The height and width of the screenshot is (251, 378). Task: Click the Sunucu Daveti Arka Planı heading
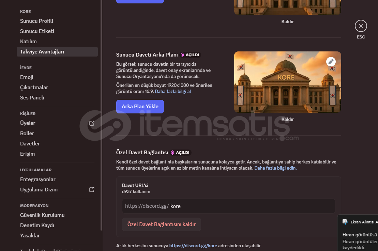(x=147, y=55)
